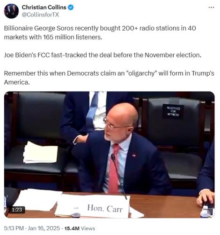This screenshot has width=220, height=235.
Task: Open the 5:13 PM timestamp link
Action: coord(14,228)
